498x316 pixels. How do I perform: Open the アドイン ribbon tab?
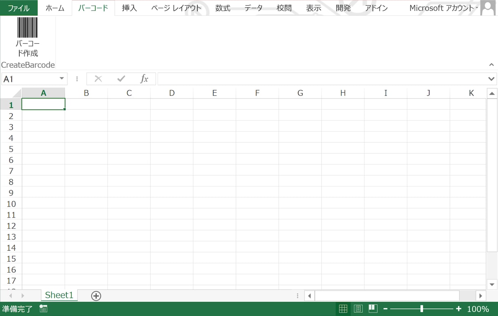(x=376, y=8)
